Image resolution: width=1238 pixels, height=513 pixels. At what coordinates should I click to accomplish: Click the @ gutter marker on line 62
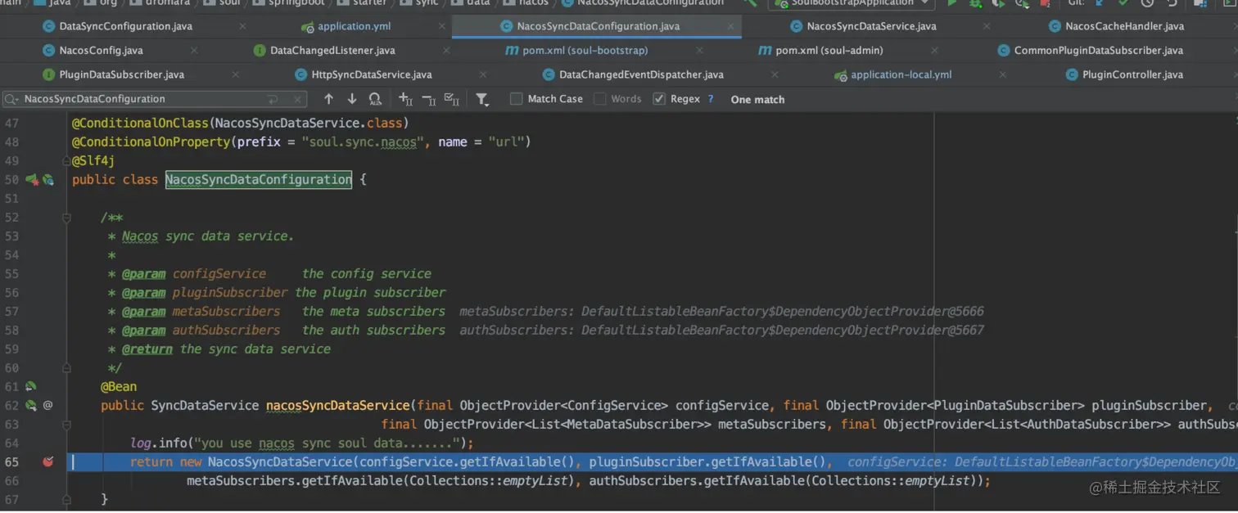(47, 405)
